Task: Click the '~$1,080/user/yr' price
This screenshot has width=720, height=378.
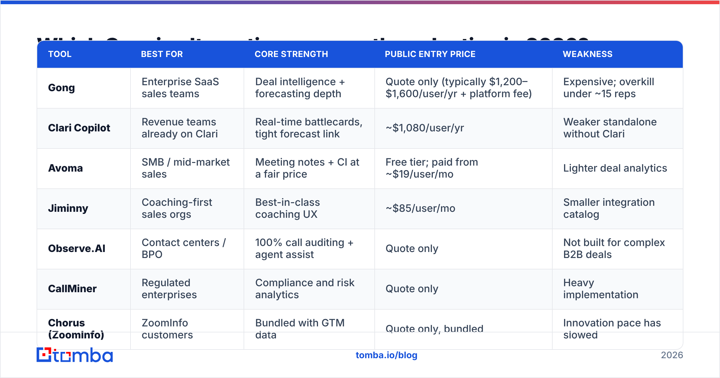Action: pyautogui.click(x=425, y=128)
